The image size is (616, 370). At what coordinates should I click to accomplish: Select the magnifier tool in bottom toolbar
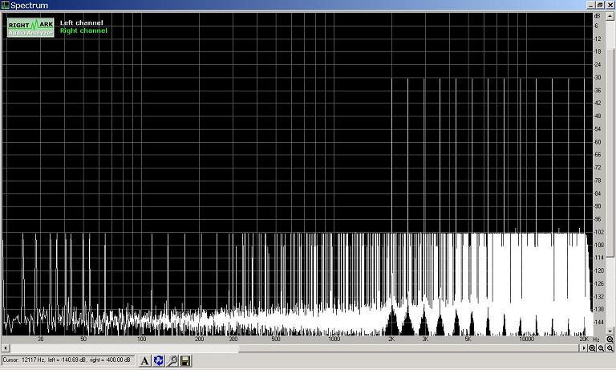(x=172, y=361)
